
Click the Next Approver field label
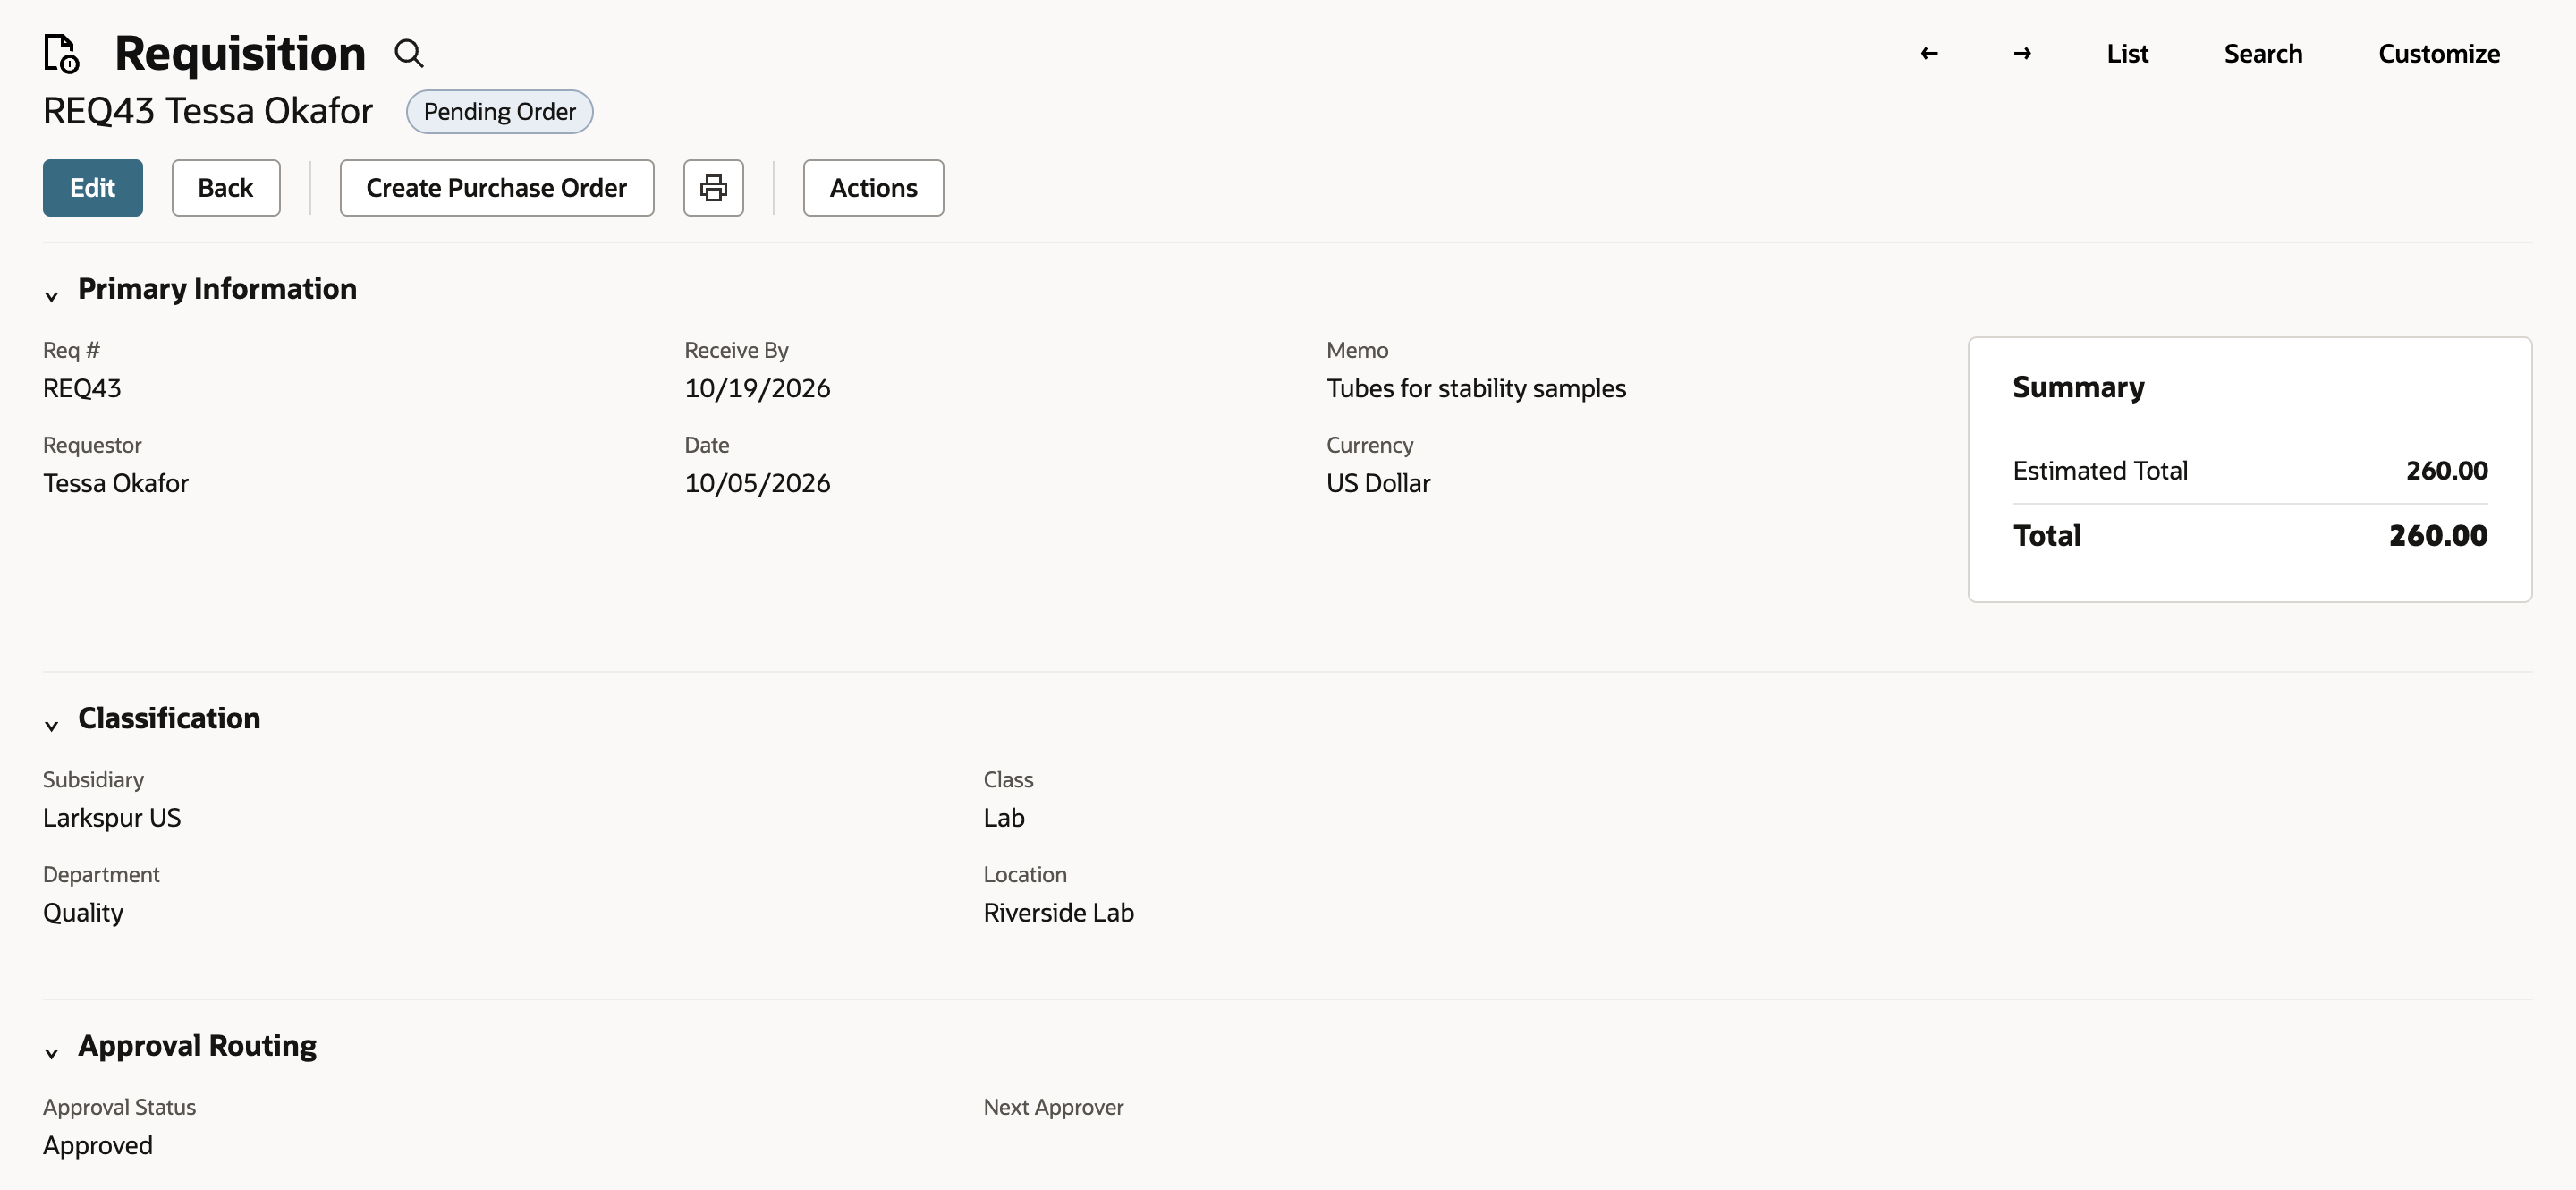tap(1053, 1107)
